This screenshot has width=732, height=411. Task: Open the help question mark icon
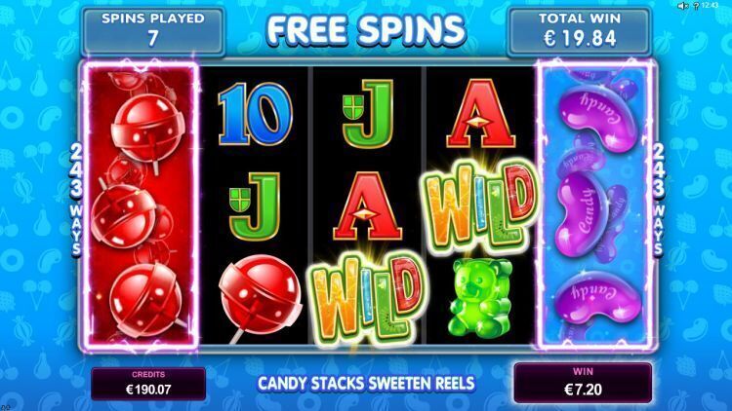tap(696, 6)
